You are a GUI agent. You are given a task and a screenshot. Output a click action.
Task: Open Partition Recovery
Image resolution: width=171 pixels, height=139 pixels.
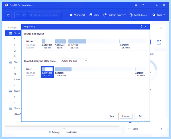[x=115, y=15]
